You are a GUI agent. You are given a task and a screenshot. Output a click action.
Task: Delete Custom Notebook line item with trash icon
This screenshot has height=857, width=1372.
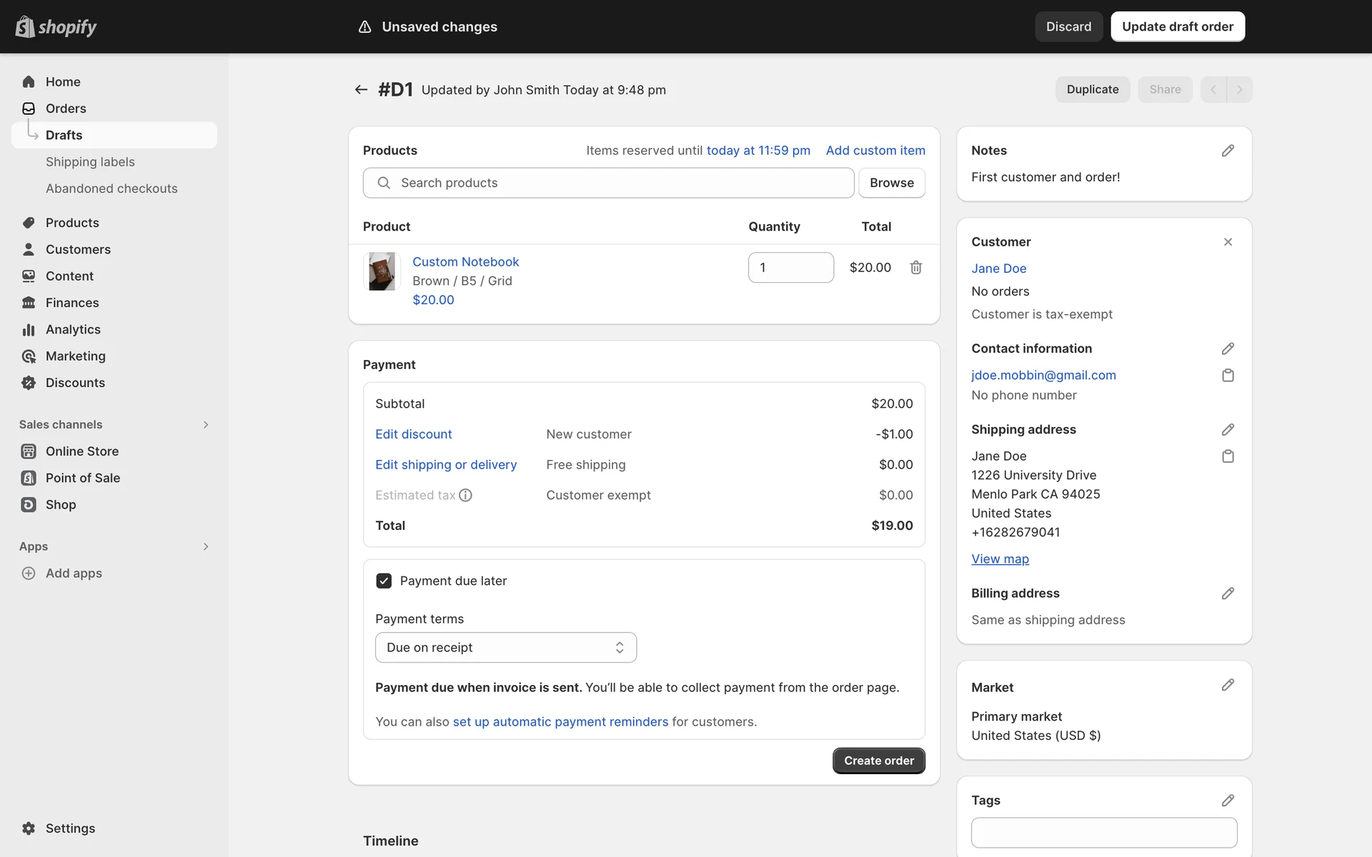coord(915,267)
